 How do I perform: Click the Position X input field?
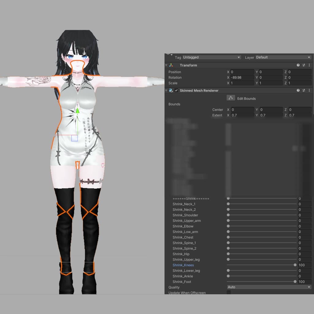coord(242,72)
